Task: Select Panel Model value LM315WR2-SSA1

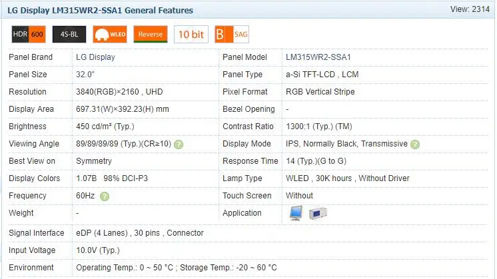Action: click(x=318, y=57)
